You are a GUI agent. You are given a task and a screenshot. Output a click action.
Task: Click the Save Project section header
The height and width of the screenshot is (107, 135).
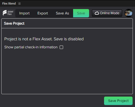14,23
